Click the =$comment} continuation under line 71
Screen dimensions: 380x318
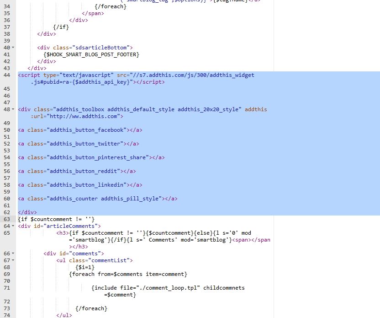pos(120,295)
